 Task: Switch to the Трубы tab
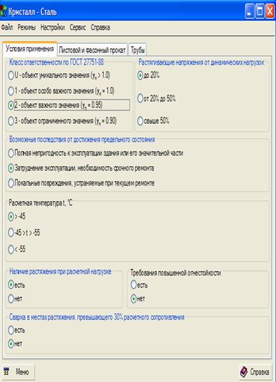[x=138, y=50]
